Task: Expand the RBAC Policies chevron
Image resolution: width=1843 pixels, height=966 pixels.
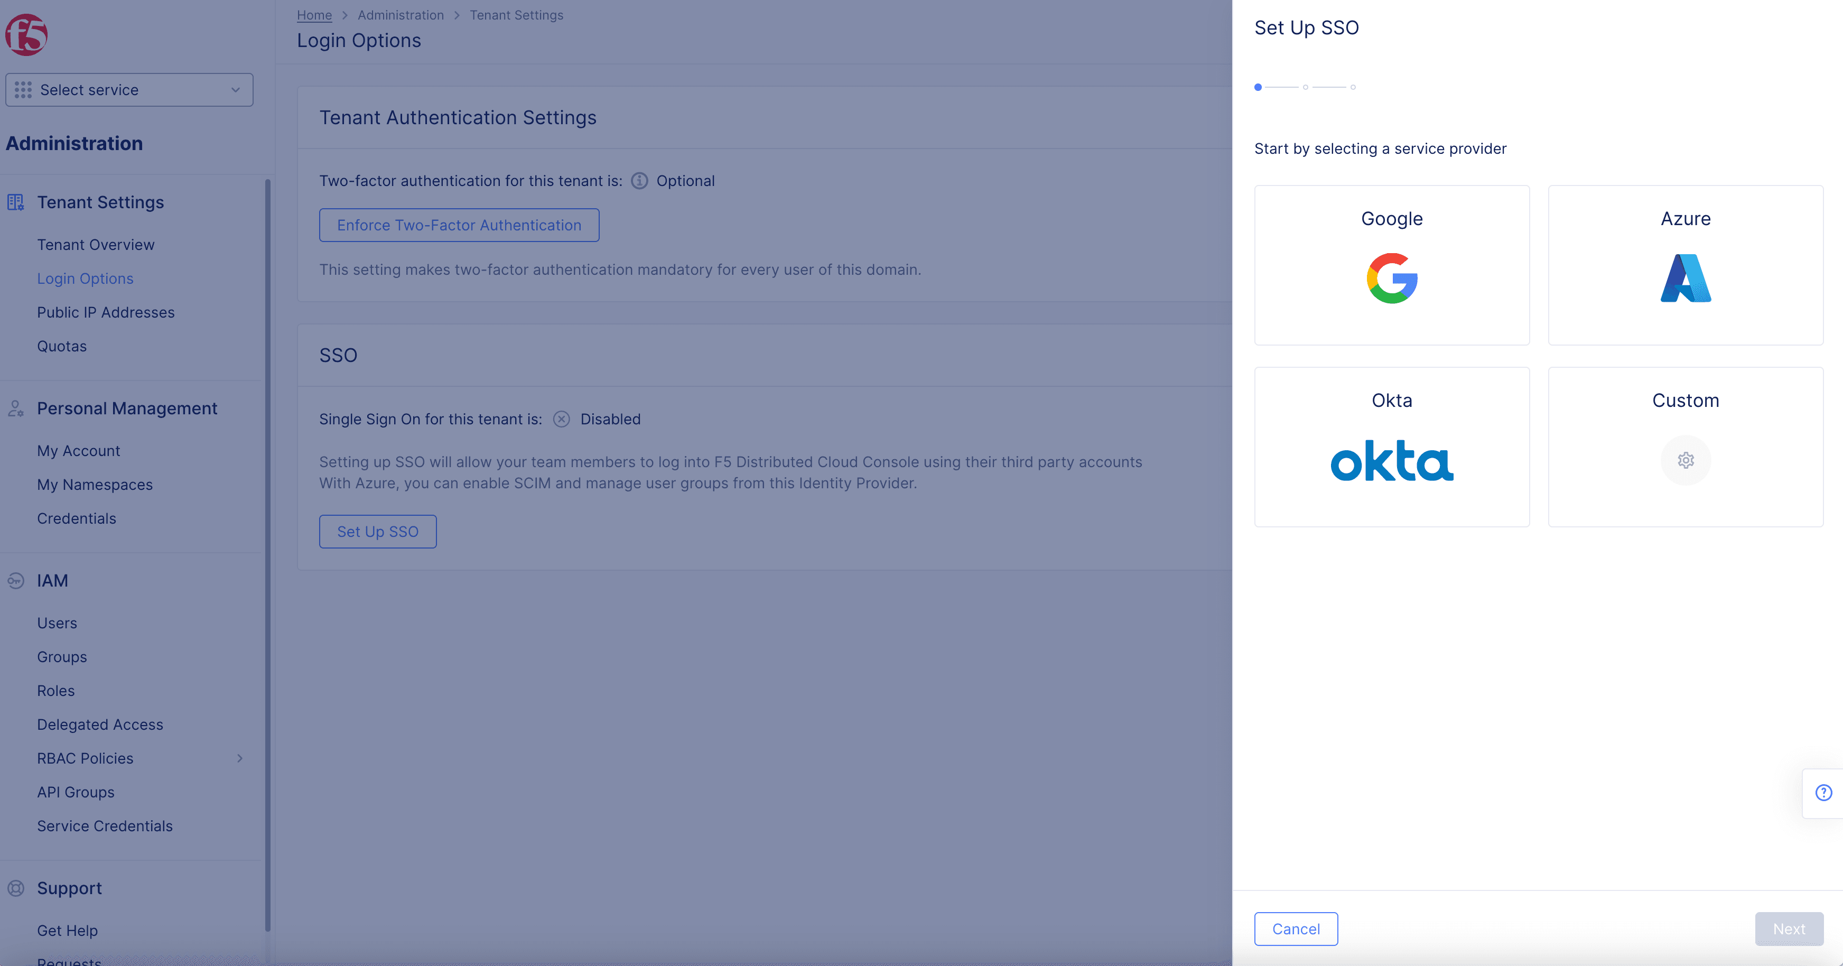Action: click(240, 758)
